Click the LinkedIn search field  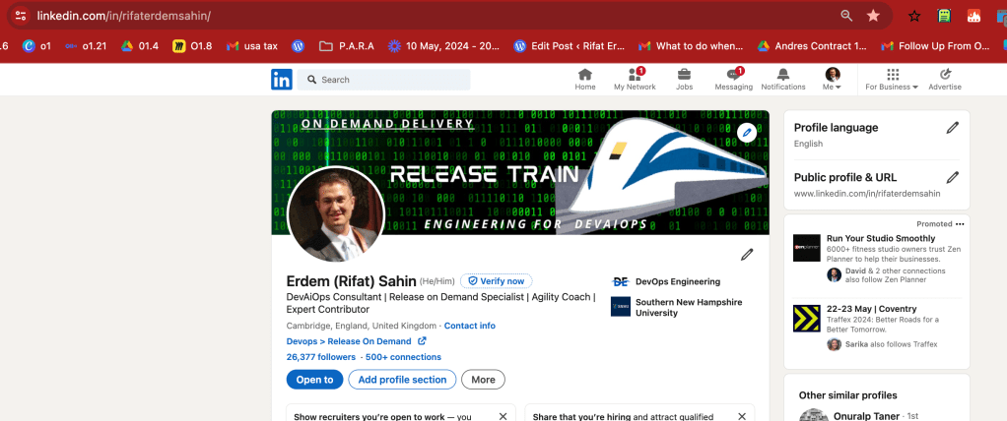coord(383,80)
